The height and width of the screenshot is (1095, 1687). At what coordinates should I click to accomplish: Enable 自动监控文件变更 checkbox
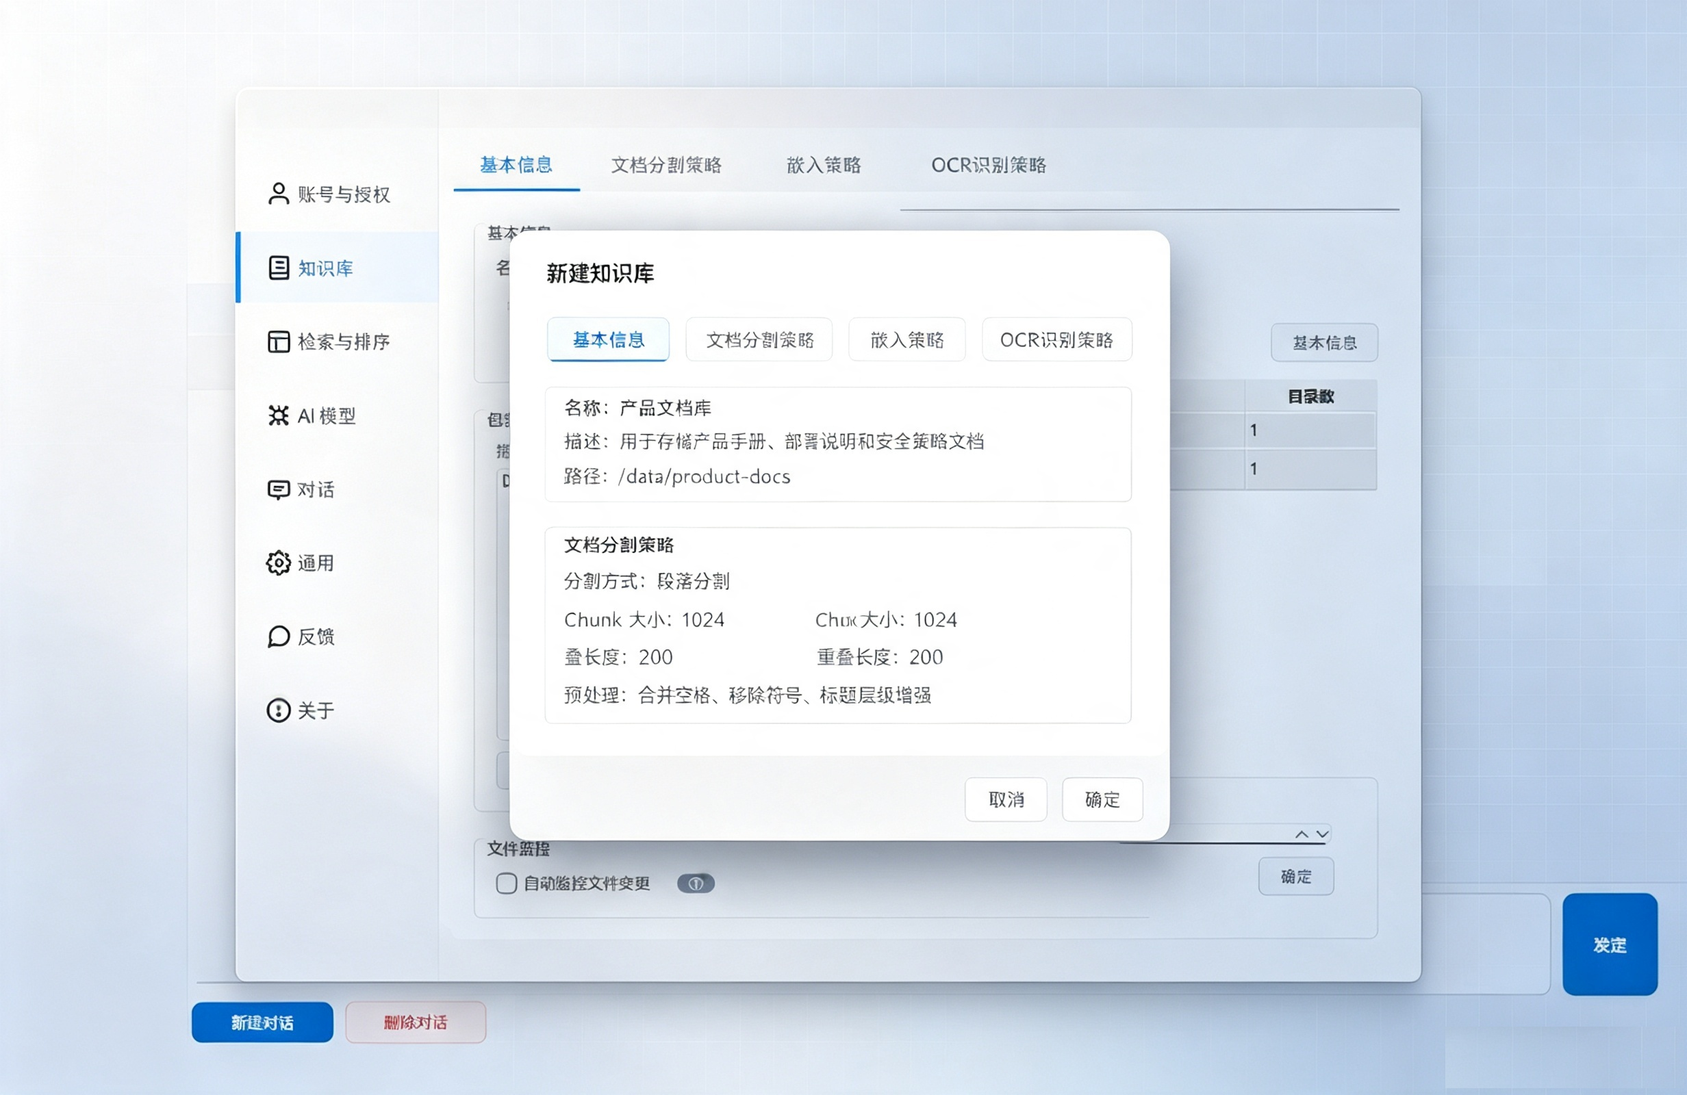[x=506, y=883]
